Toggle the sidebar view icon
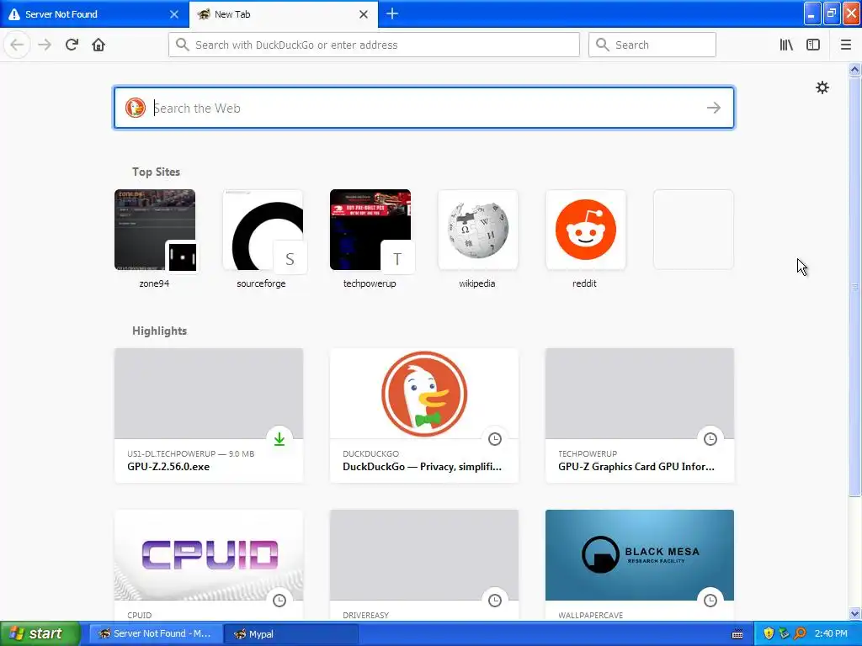Screen dimensions: 862x646 (x=813, y=45)
